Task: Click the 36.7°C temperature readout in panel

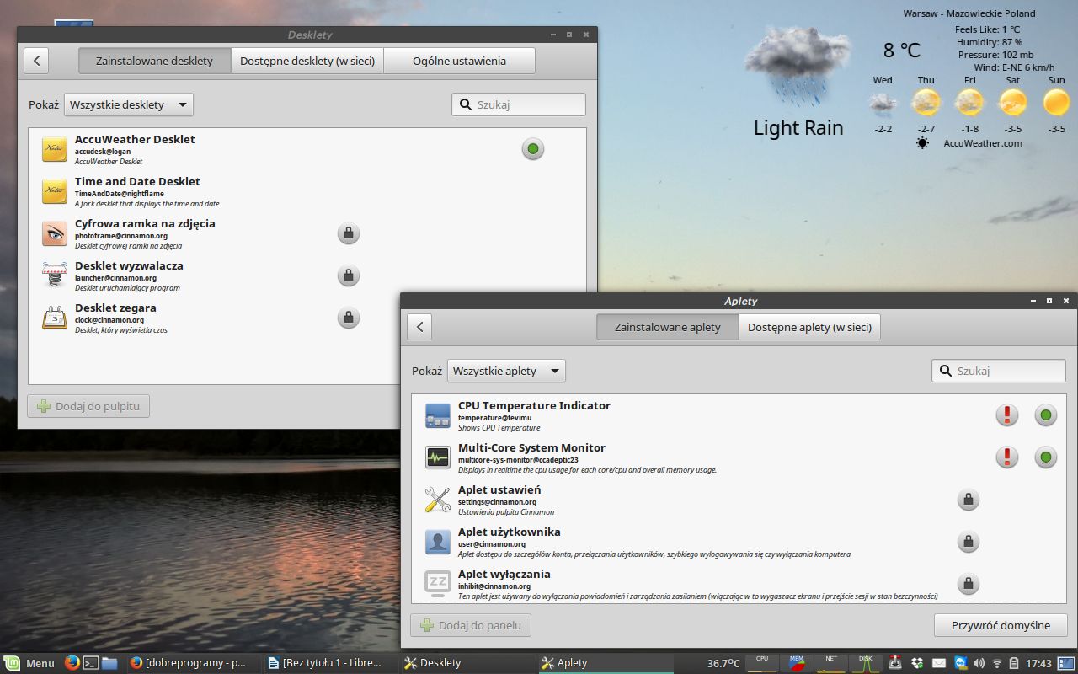Action: [x=723, y=663]
